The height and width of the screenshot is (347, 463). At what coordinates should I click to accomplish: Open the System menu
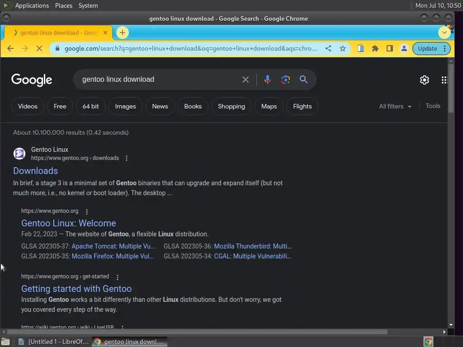click(88, 5)
